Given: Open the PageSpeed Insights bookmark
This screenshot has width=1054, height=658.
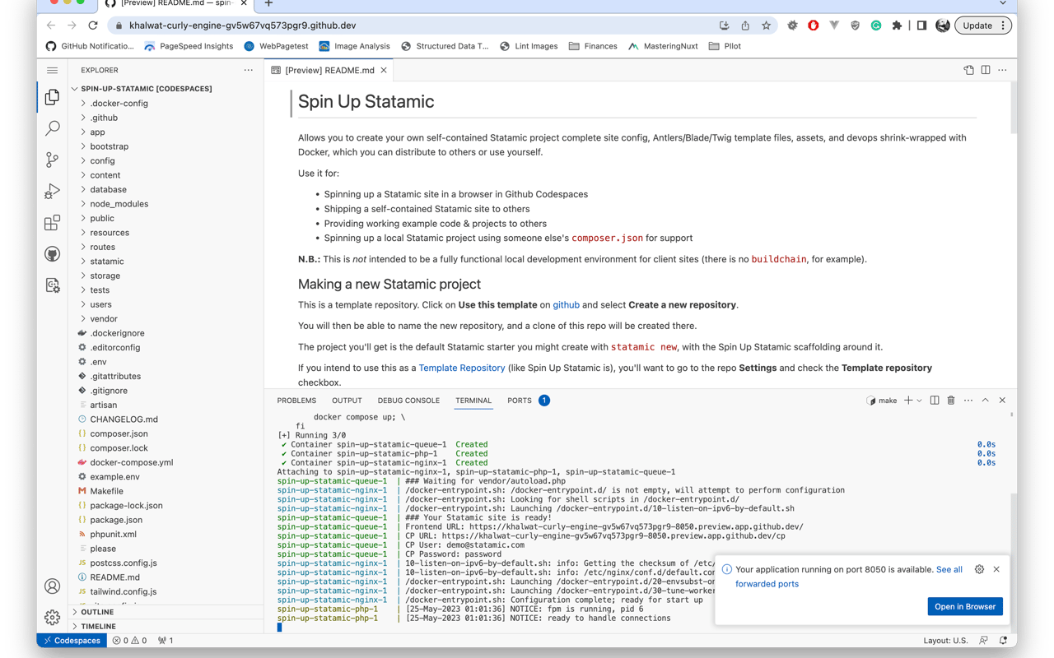Looking at the screenshot, I should [189, 46].
